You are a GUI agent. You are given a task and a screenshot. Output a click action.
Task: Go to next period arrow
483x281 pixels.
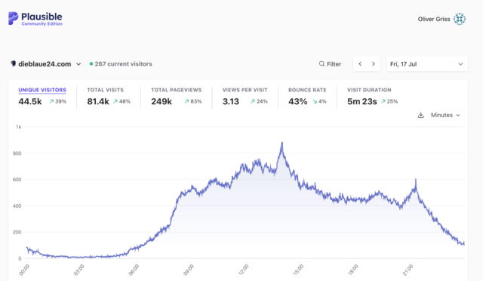click(374, 64)
